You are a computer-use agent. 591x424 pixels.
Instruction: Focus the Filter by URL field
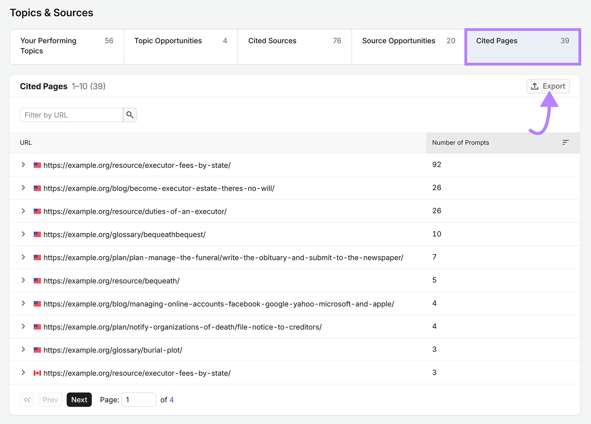click(x=72, y=115)
